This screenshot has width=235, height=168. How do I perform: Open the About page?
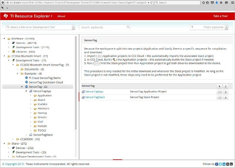(x=61, y=16)
